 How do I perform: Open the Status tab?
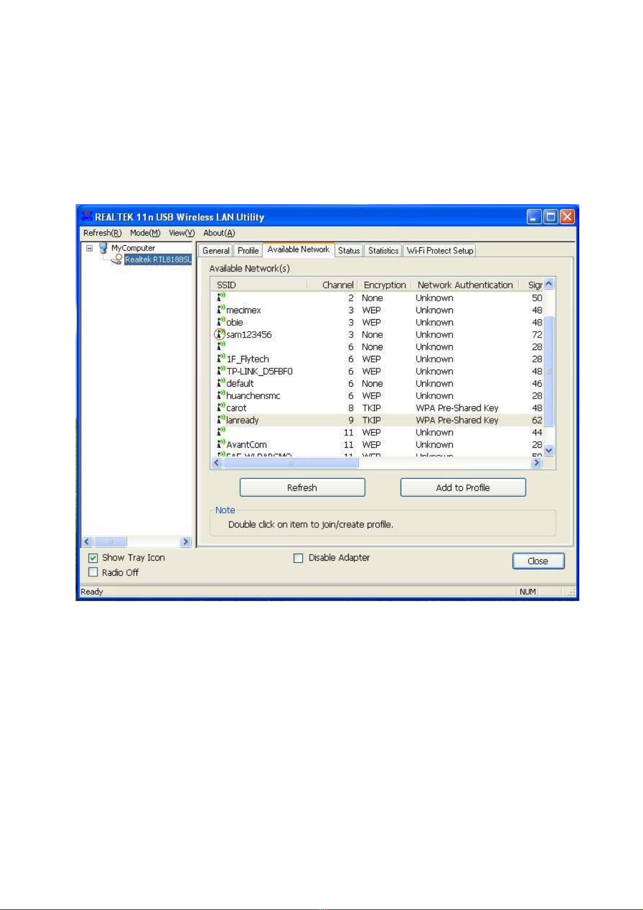349,251
